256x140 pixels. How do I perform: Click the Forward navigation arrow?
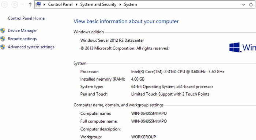click(x=15, y=4)
